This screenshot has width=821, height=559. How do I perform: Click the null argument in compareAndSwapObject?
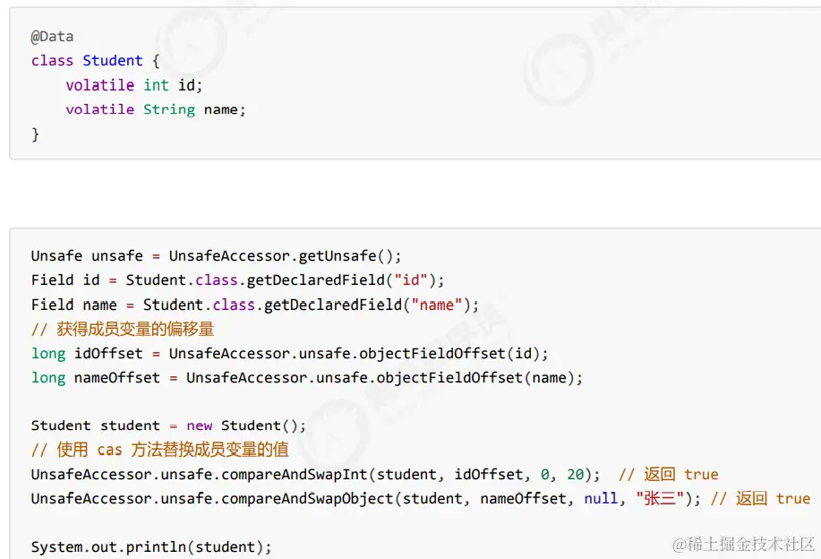[601, 498]
